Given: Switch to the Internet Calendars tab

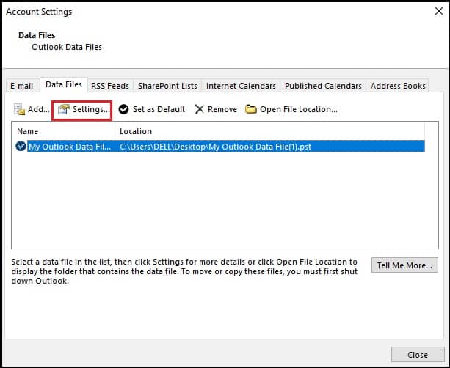Looking at the screenshot, I should point(241,86).
